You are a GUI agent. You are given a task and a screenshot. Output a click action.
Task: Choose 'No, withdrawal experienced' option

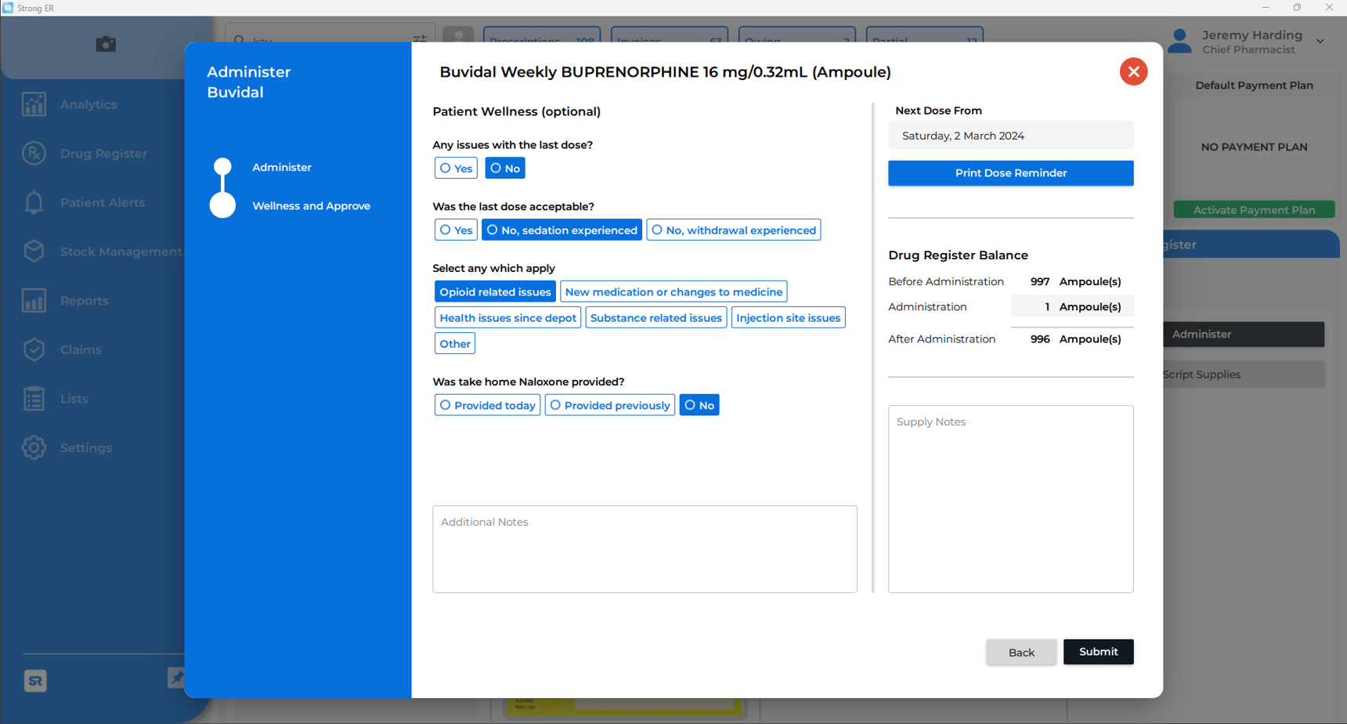(733, 230)
